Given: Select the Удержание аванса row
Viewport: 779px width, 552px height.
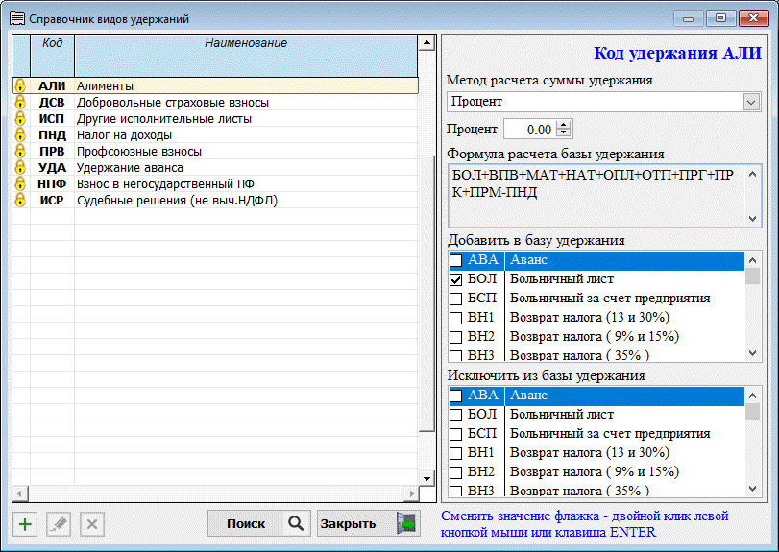Looking at the screenshot, I should click(215, 167).
